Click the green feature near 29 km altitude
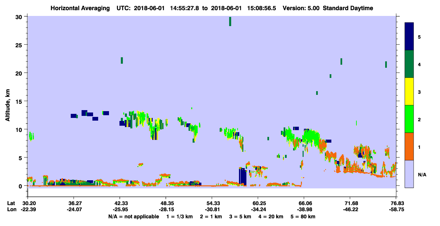This screenshot has width=440, height=226. [x=230, y=21]
